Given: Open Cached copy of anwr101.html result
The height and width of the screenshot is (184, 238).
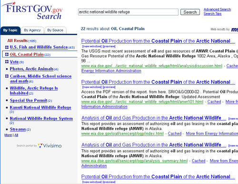Looking at the screenshot, I should [x=214, y=102].
